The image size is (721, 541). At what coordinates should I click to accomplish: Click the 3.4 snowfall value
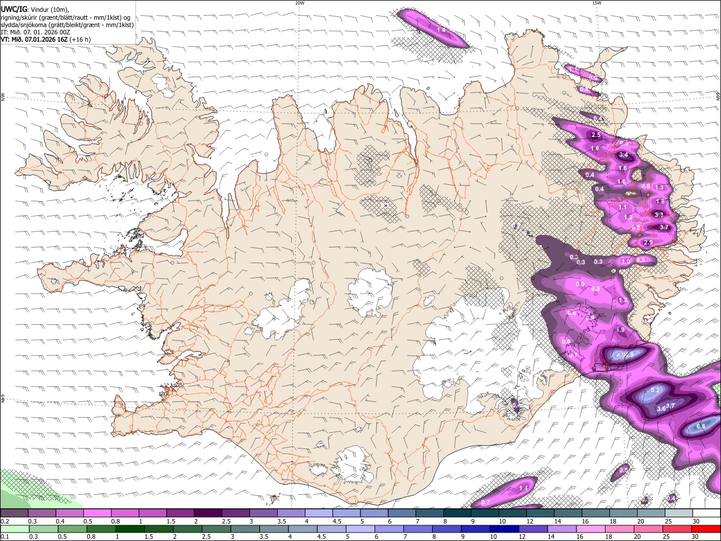pos(623,155)
